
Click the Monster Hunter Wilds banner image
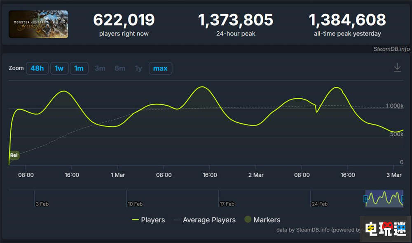pyautogui.click(x=38, y=24)
